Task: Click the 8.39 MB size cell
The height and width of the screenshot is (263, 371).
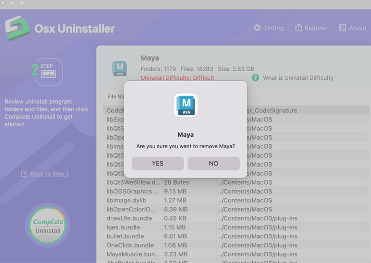Action: point(176,209)
